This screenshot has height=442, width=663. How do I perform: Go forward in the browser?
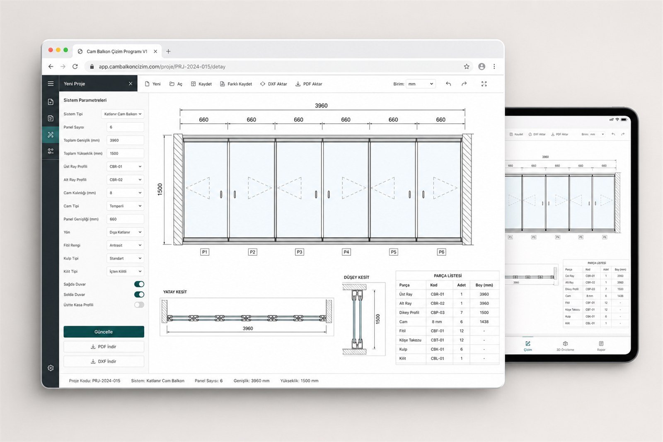[x=63, y=66]
